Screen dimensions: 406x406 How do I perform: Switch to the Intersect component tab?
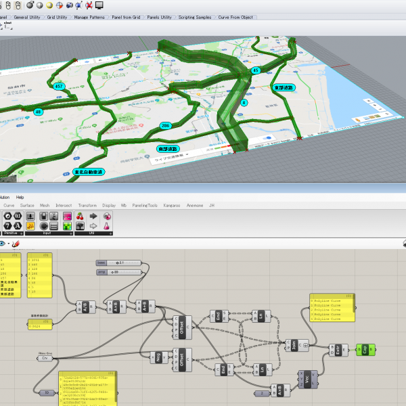pos(64,205)
